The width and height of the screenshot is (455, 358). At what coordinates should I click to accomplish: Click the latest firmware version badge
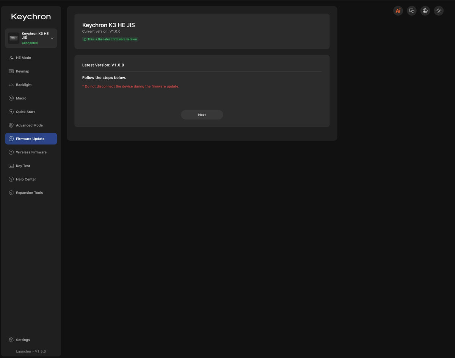pos(110,39)
